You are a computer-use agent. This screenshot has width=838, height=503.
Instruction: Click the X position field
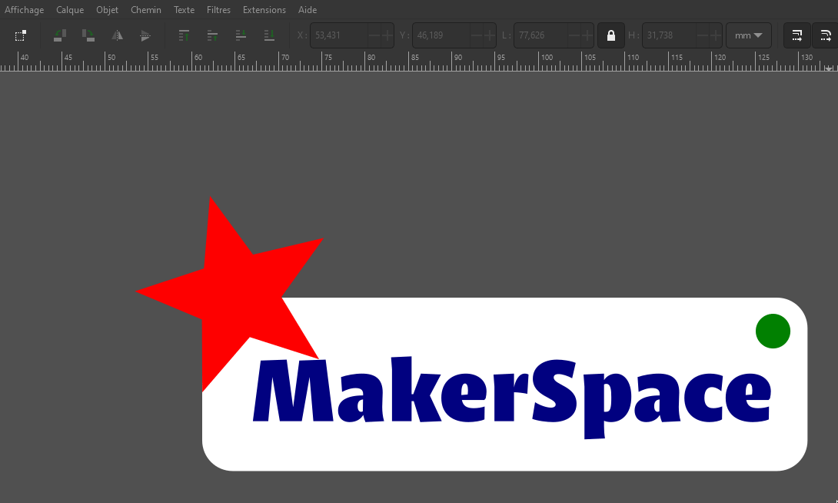point(338,35)
